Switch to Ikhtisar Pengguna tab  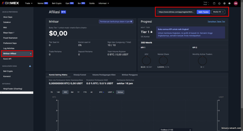tap(130, 75)
